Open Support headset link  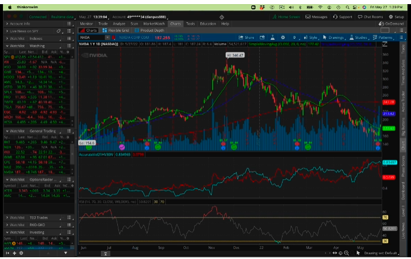[x=342, y=17]
